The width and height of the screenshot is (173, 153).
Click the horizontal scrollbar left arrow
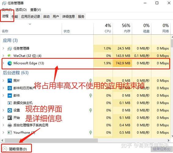pyautogui.click(x=2, y=140)
